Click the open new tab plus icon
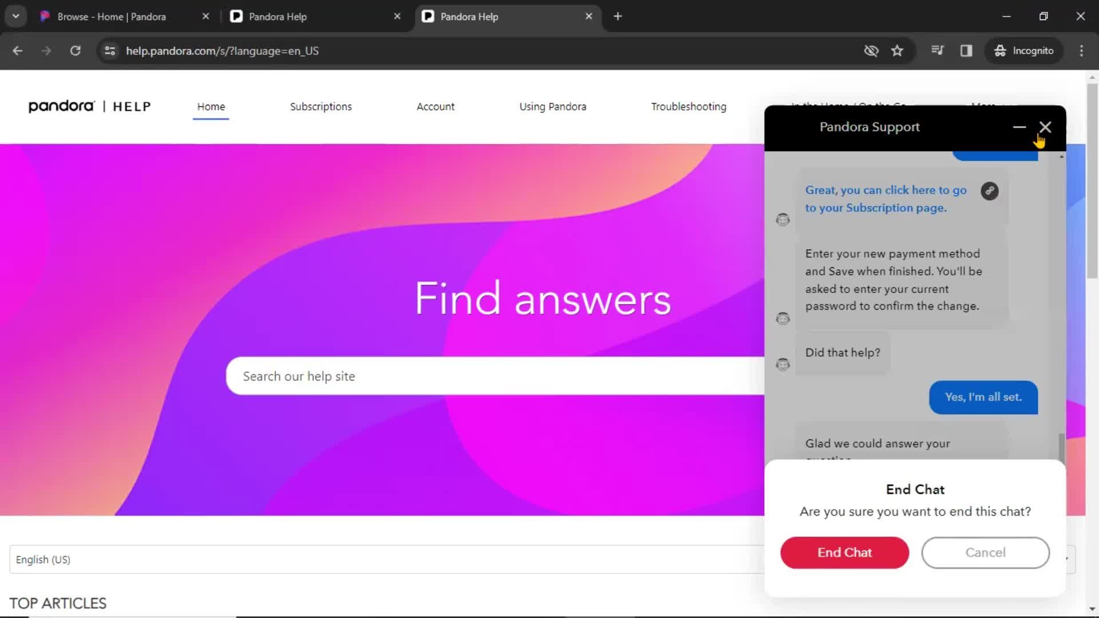The height and width of the screenshot is (618, 1099). [618, 16]
